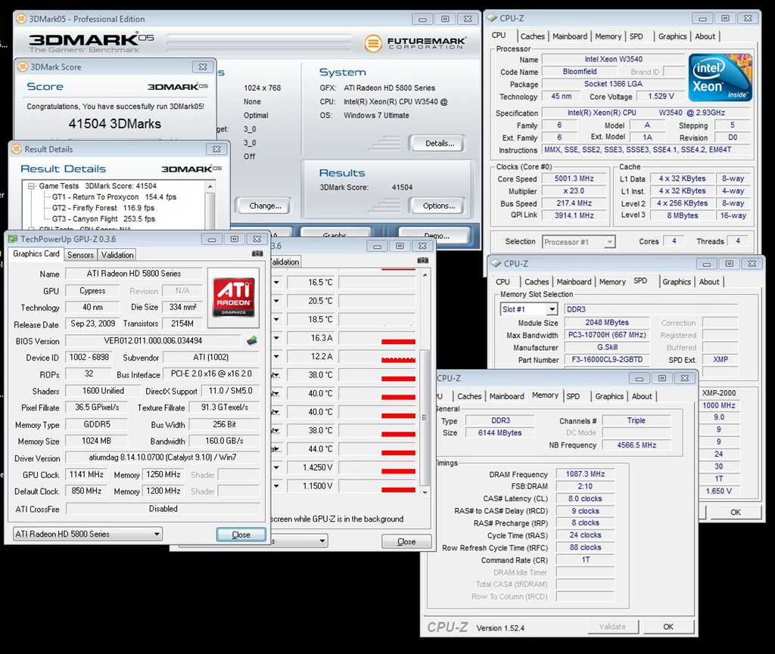Open the Mainboard tab in the CPU-Z Memory Slot Selection window
The image size is (775, 654).
574,282
